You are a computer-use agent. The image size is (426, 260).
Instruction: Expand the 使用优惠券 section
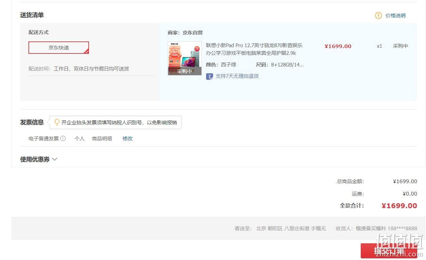(x=39, y=159)
